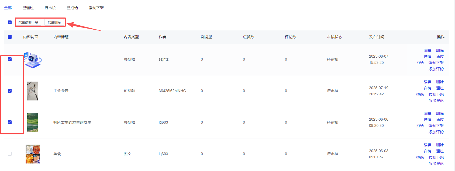Switch to the 全部 tab
455x171 pixels.
(x=8, y=8)
